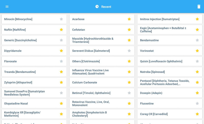Select Zyloprim [Allopurinol]
204x124 pixels.
(x=34, y=82)
